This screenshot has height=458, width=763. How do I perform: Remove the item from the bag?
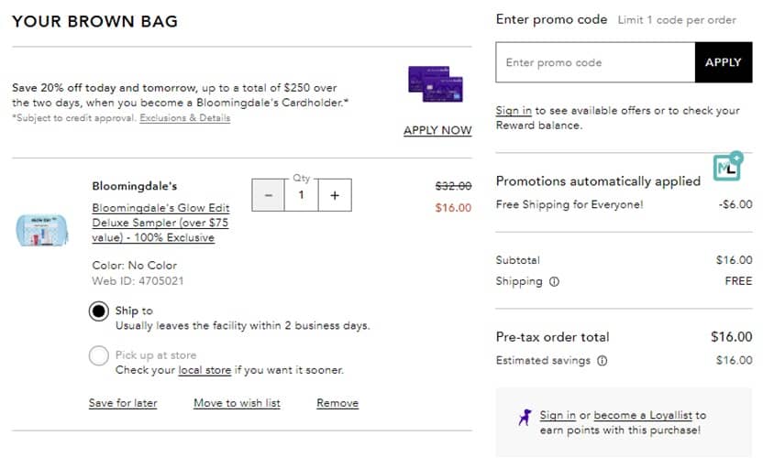[337, 403]
